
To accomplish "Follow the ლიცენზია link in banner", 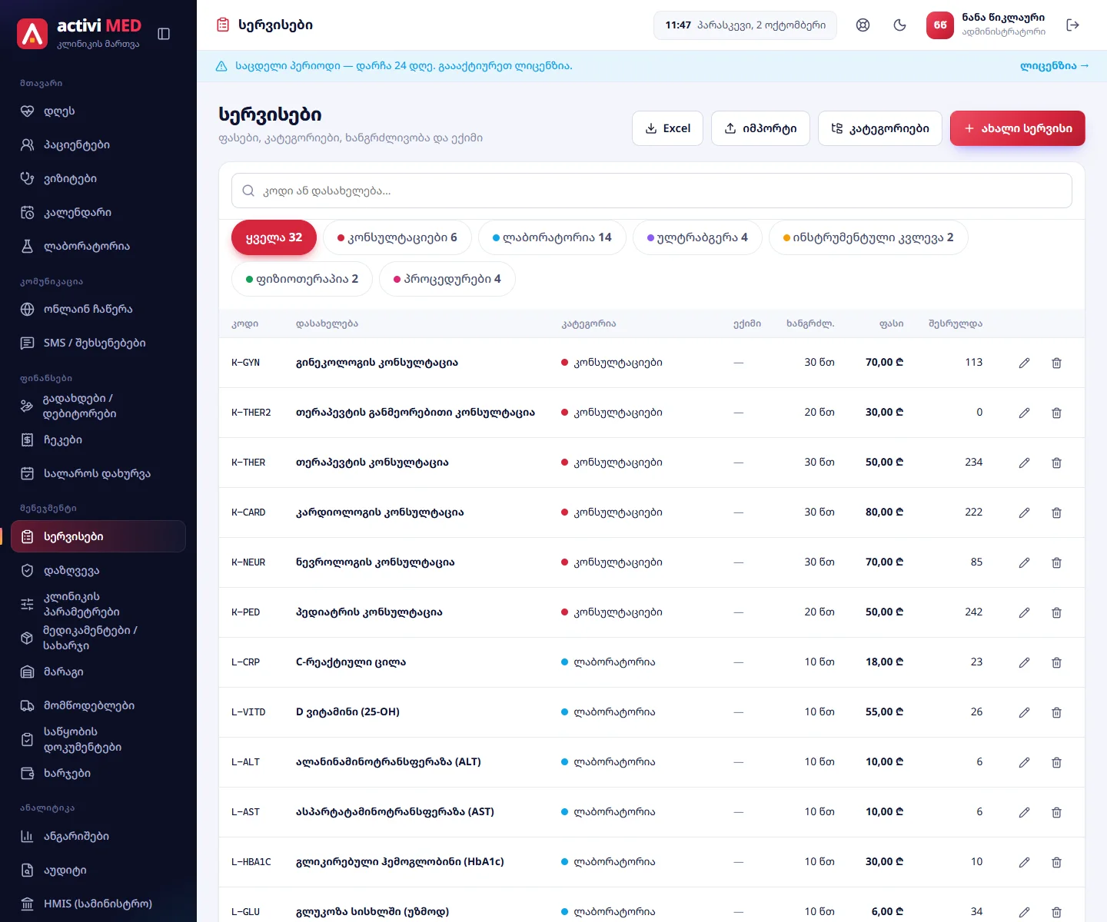I will tap(1055, 66).
